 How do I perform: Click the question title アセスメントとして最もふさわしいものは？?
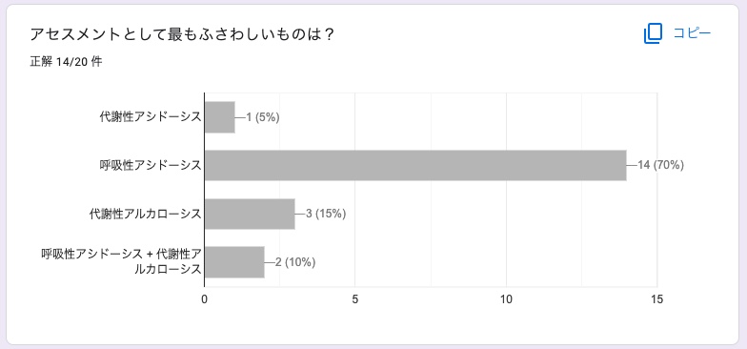click(181, 34)
